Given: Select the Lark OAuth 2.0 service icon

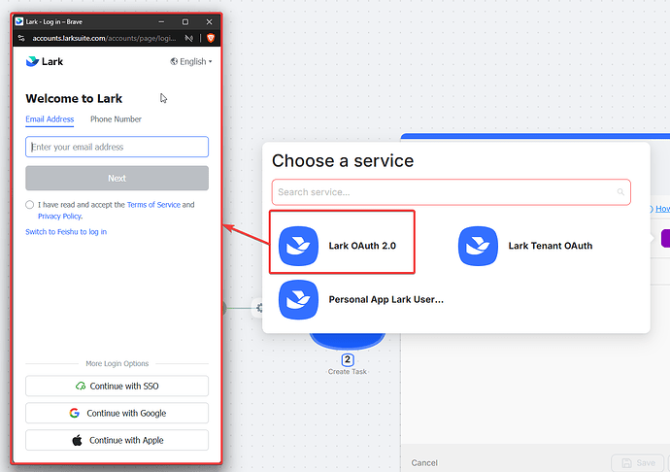Looking at the screenshot, I should (x=298, y=246).
